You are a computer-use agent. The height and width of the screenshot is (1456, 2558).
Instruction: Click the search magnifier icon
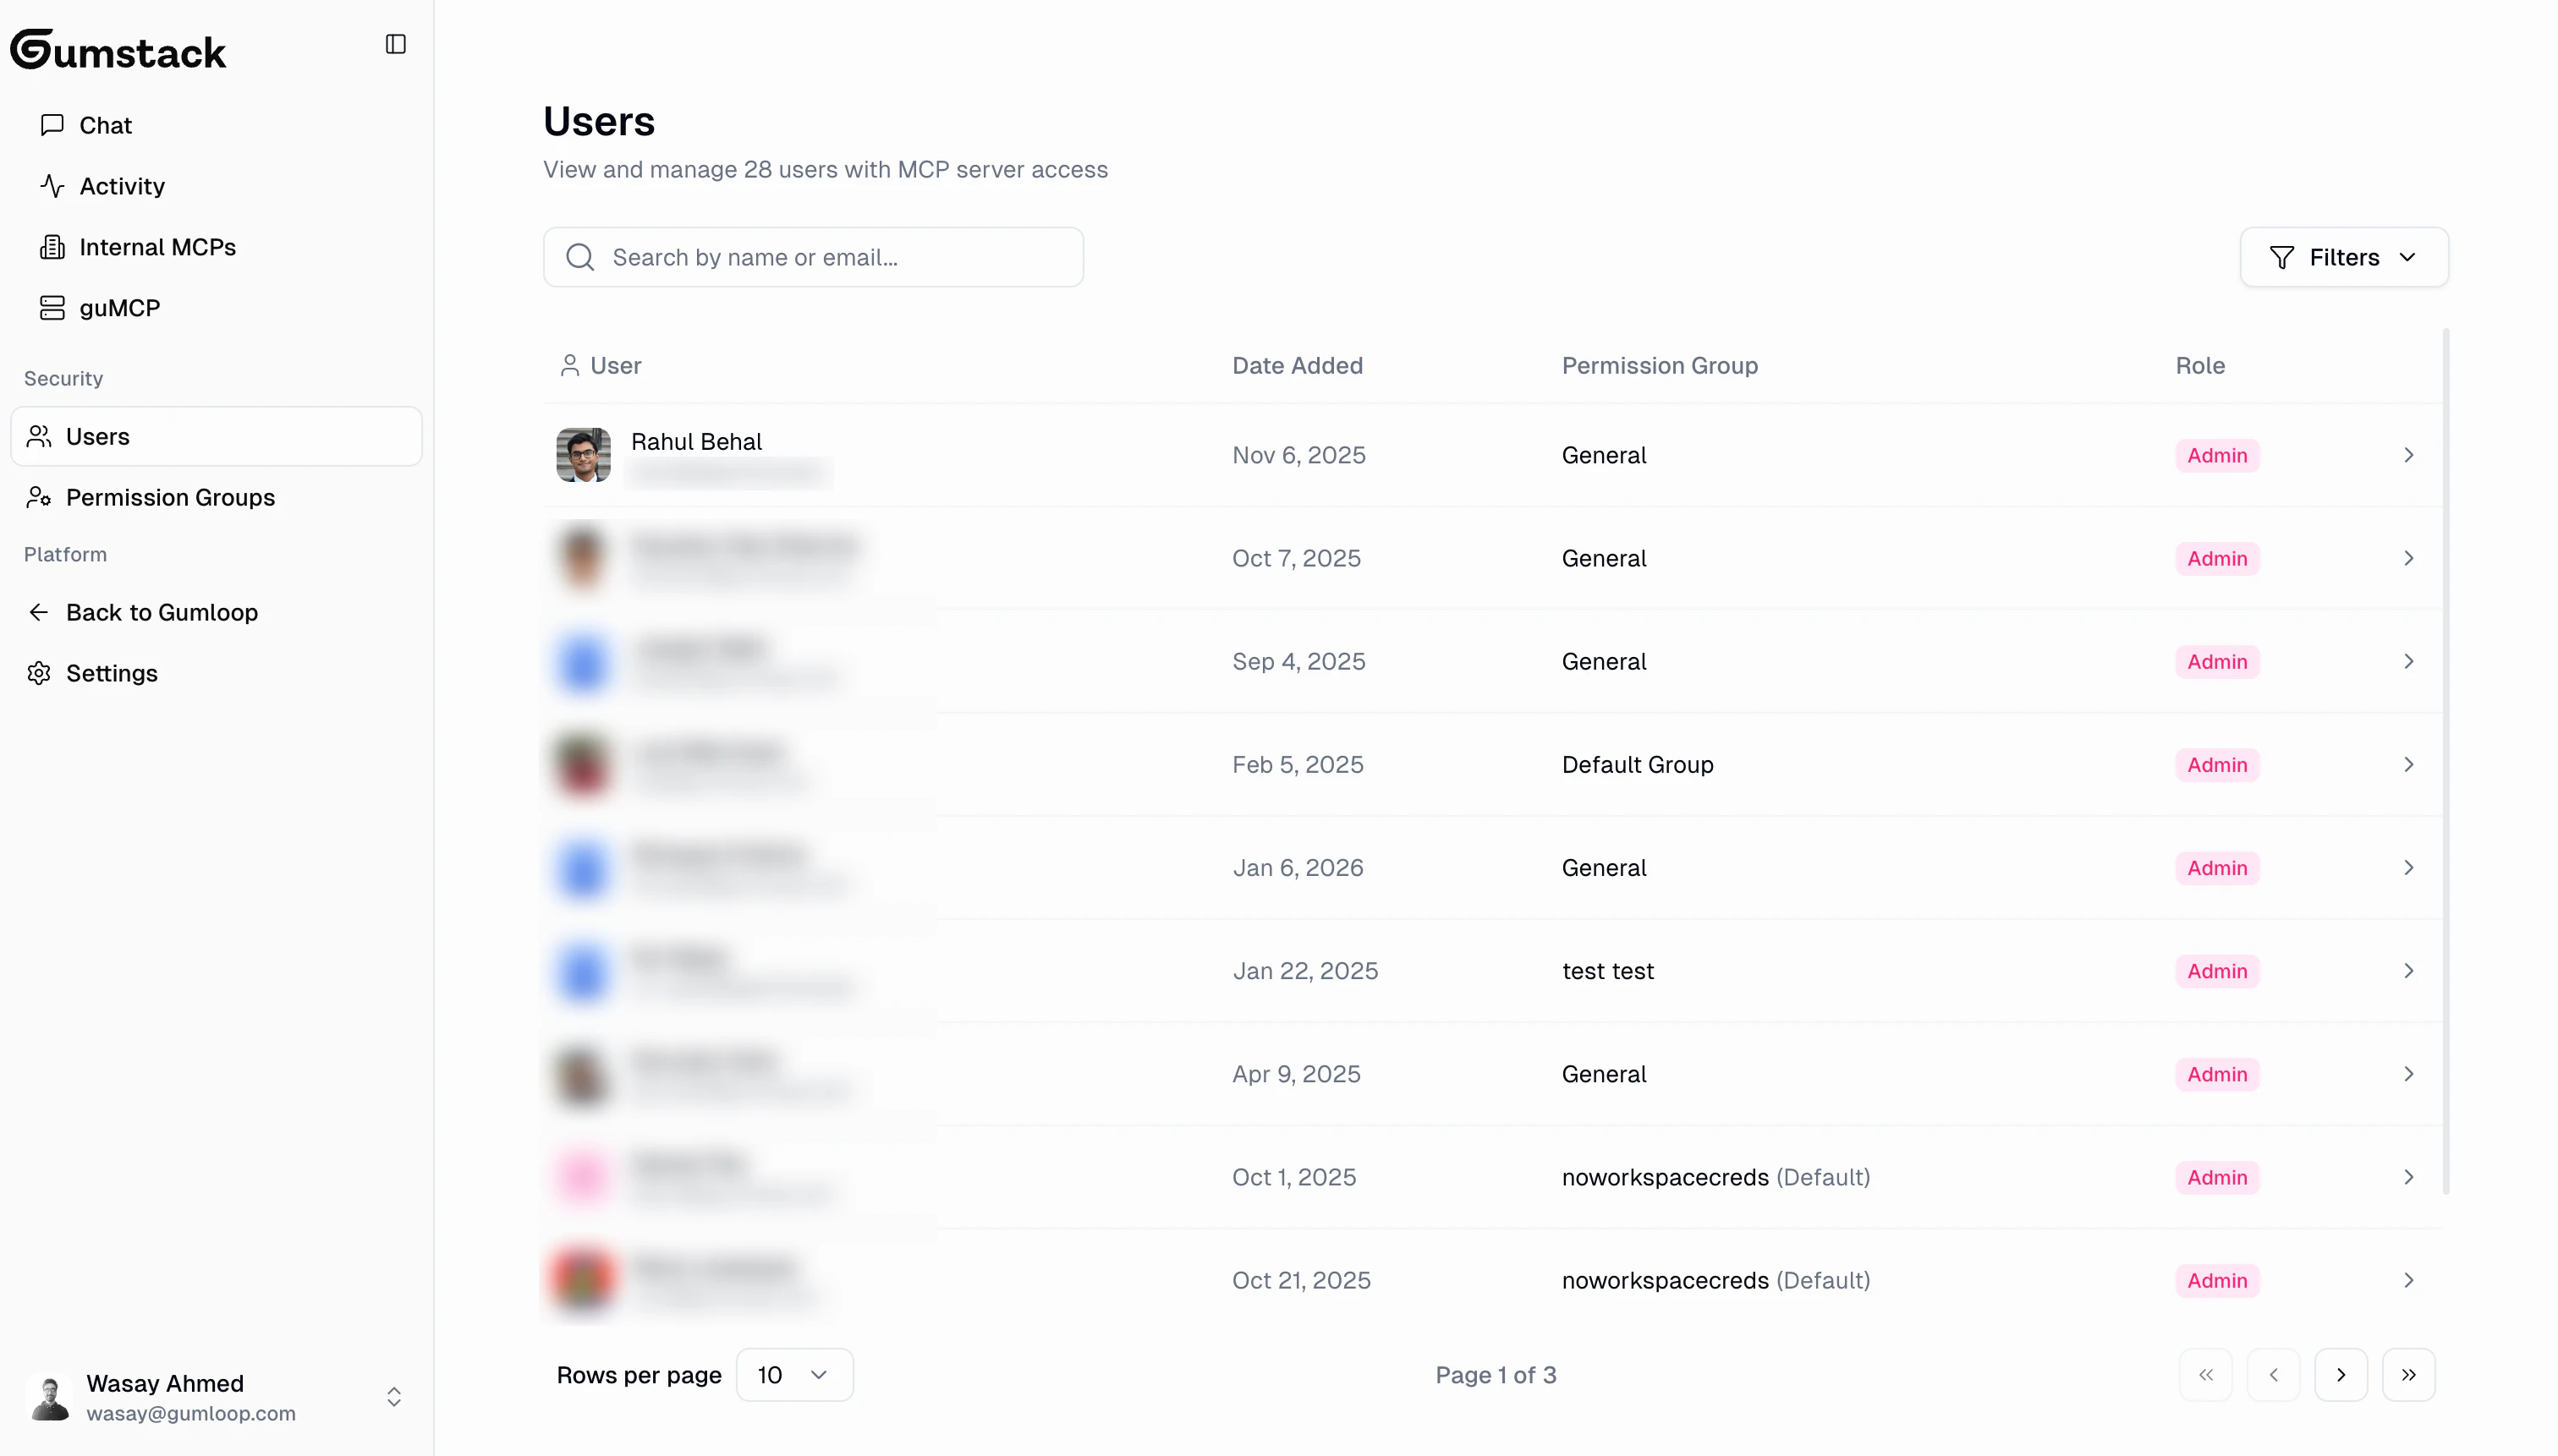[580, 257]
